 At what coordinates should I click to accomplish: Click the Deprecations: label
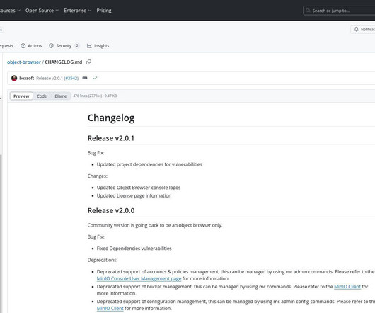tap(103, 260)
